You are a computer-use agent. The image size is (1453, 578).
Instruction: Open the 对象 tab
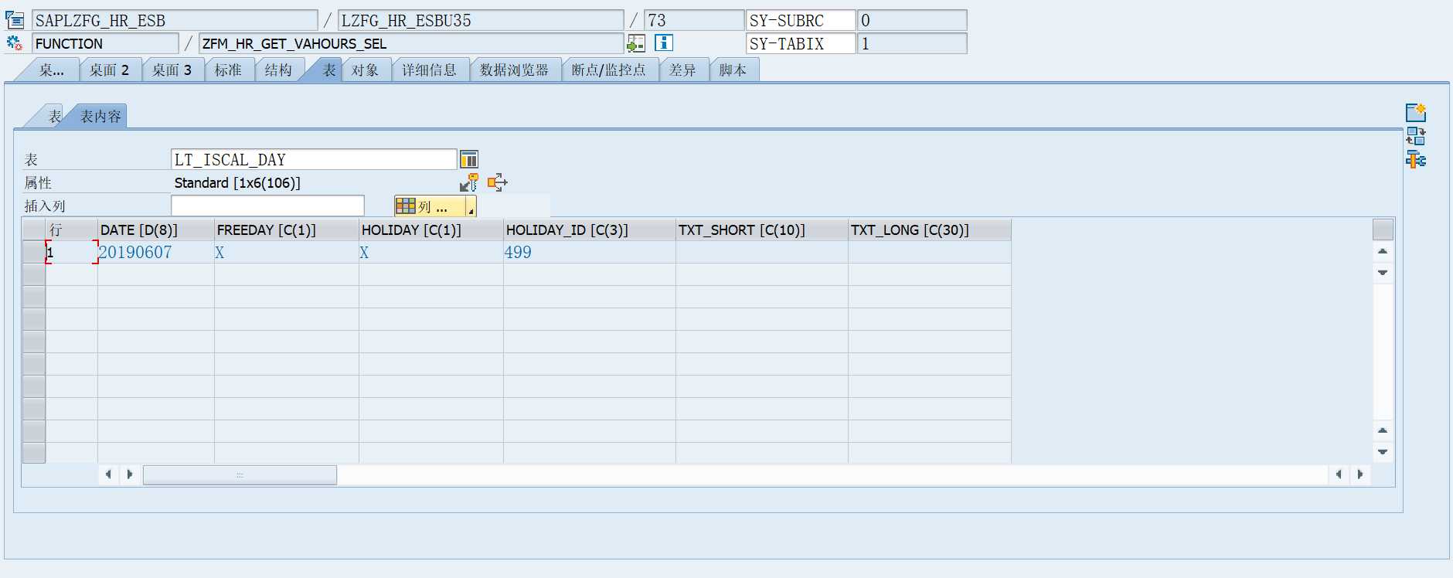click(366, 70)
